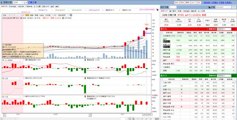Viewport: 237px width, 120px height.
Task: Click the 還原 reset button
Action: pyautogui.click(x=157, y=119)
